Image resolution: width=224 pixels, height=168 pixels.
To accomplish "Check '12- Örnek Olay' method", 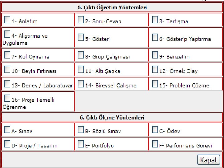I will pyautogui.click(x=155, y=70).
